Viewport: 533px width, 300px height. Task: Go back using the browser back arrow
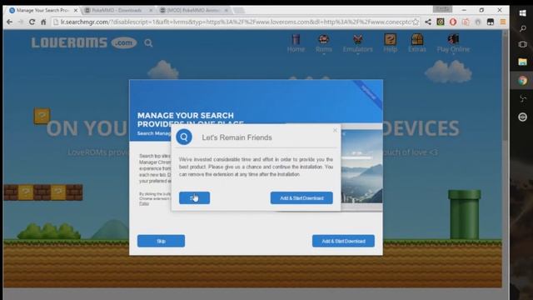[9, 22]
